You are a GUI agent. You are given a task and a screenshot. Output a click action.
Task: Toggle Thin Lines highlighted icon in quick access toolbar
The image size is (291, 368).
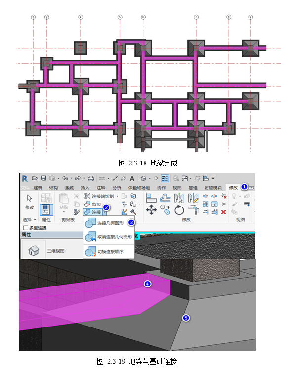[165, 179]
